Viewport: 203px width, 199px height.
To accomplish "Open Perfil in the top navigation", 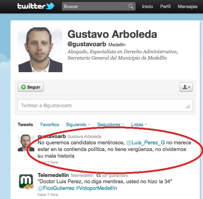I will click(x=165, y=6).
